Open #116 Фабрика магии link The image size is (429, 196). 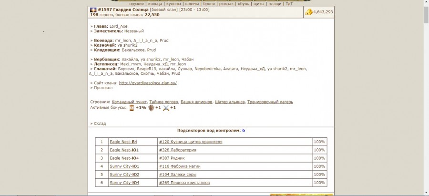tap(180, 166)
